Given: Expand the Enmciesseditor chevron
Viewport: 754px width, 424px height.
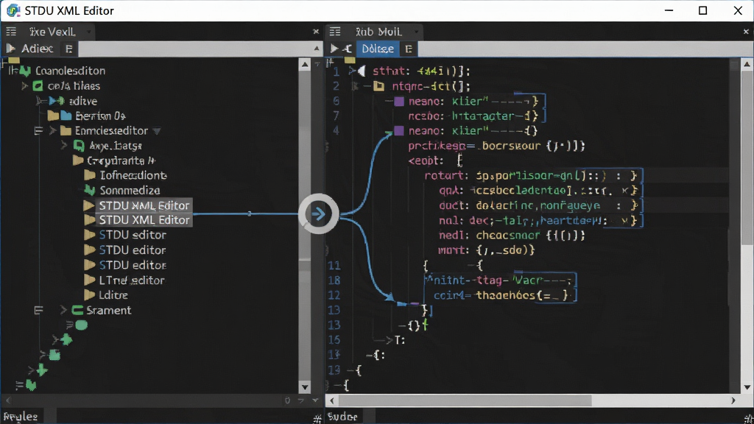Looking at the screenshot, I should point(52,131).
